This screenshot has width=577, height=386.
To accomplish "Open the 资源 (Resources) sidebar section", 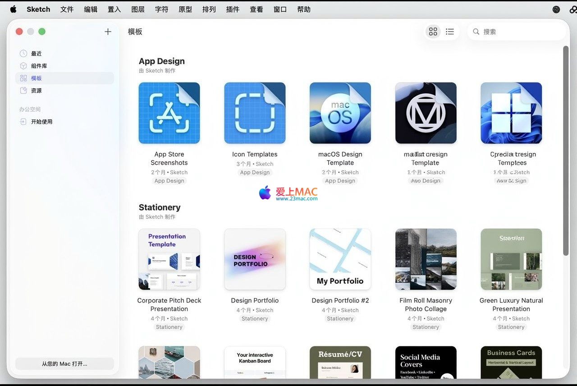I will coord(36,91).
